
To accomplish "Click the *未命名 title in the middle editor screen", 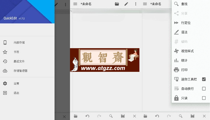I will pyautogui.click(x=86, y=4).
